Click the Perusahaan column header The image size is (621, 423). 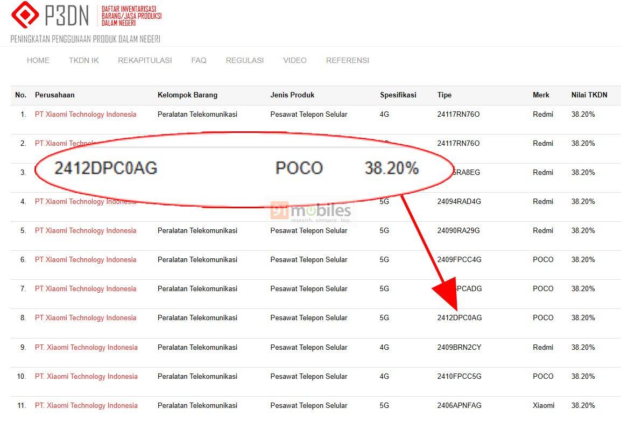coord(55,95)
